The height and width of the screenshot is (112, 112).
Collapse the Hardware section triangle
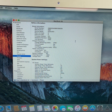pos(14,23)
